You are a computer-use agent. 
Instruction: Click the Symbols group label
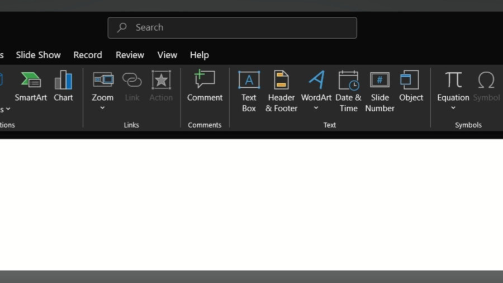(x=468, y=125)
